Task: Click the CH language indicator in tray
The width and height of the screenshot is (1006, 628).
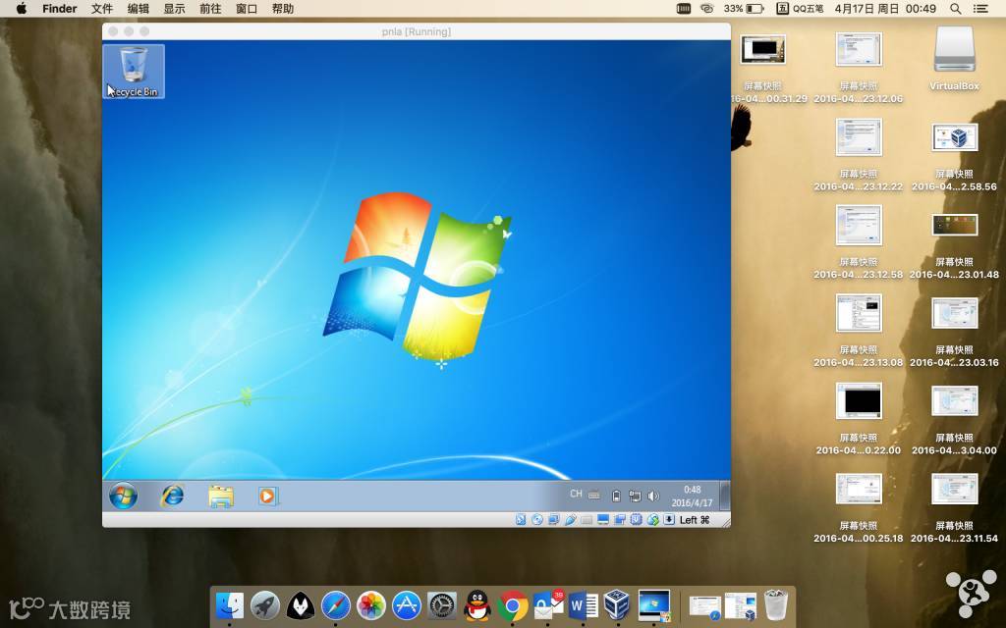Action: 576,495
